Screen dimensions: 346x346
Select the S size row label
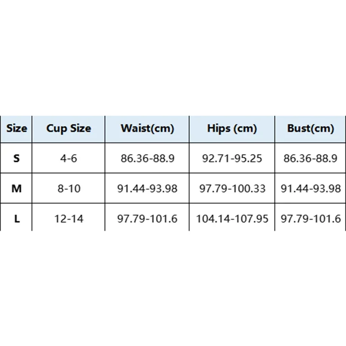[x=17, y=158]
